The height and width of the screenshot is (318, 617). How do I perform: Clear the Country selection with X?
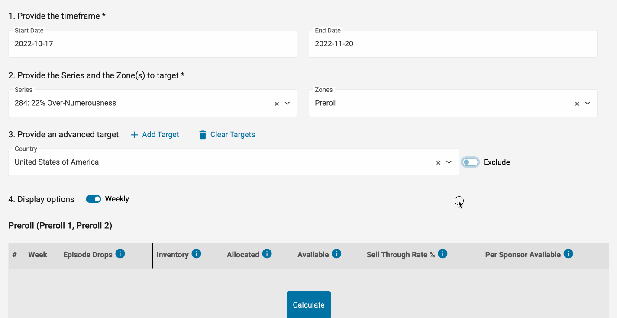pos(438,163)
